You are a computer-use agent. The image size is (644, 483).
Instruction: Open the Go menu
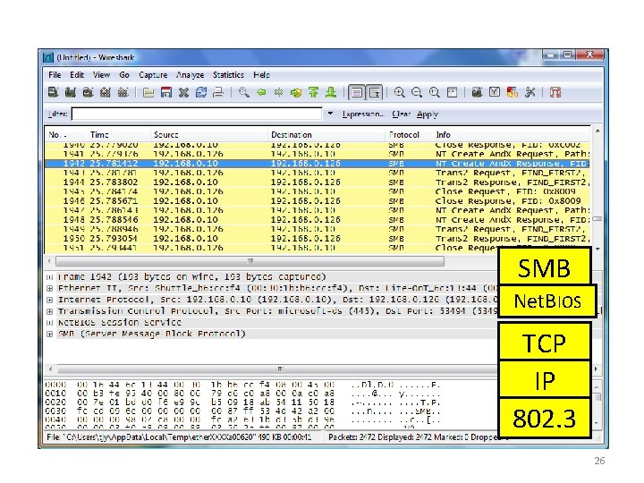[124, 75]
